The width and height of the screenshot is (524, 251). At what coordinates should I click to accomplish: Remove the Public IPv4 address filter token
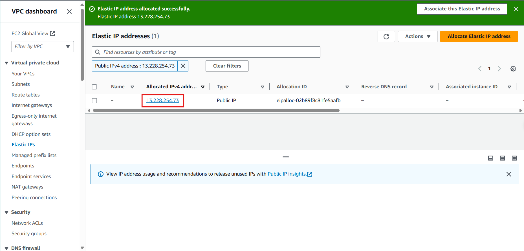coord(183,66)
